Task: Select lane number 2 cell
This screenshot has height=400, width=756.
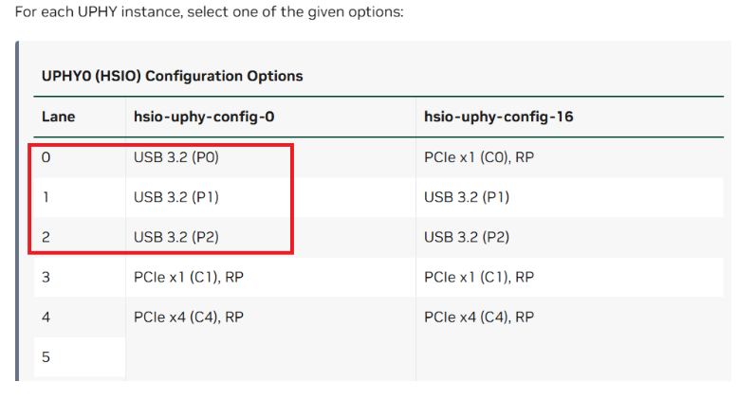Action: point(46,237)
